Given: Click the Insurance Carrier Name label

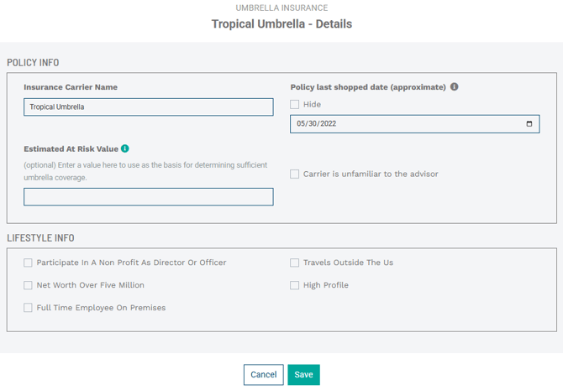Looking at the screenshot, I should [71, 87].
